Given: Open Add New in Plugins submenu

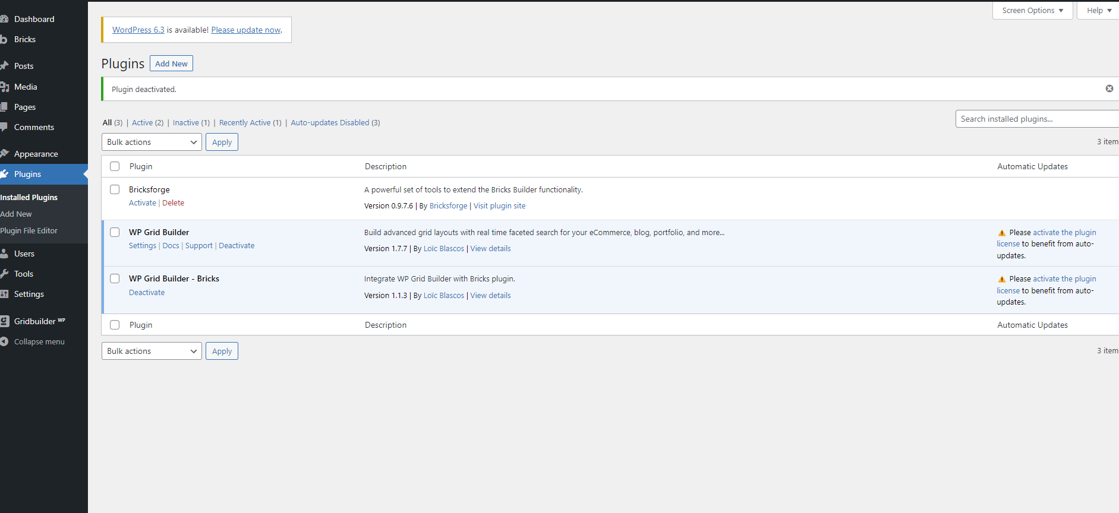Looking at the screenshot, I should pyautogui.click(x=16, y=214).
